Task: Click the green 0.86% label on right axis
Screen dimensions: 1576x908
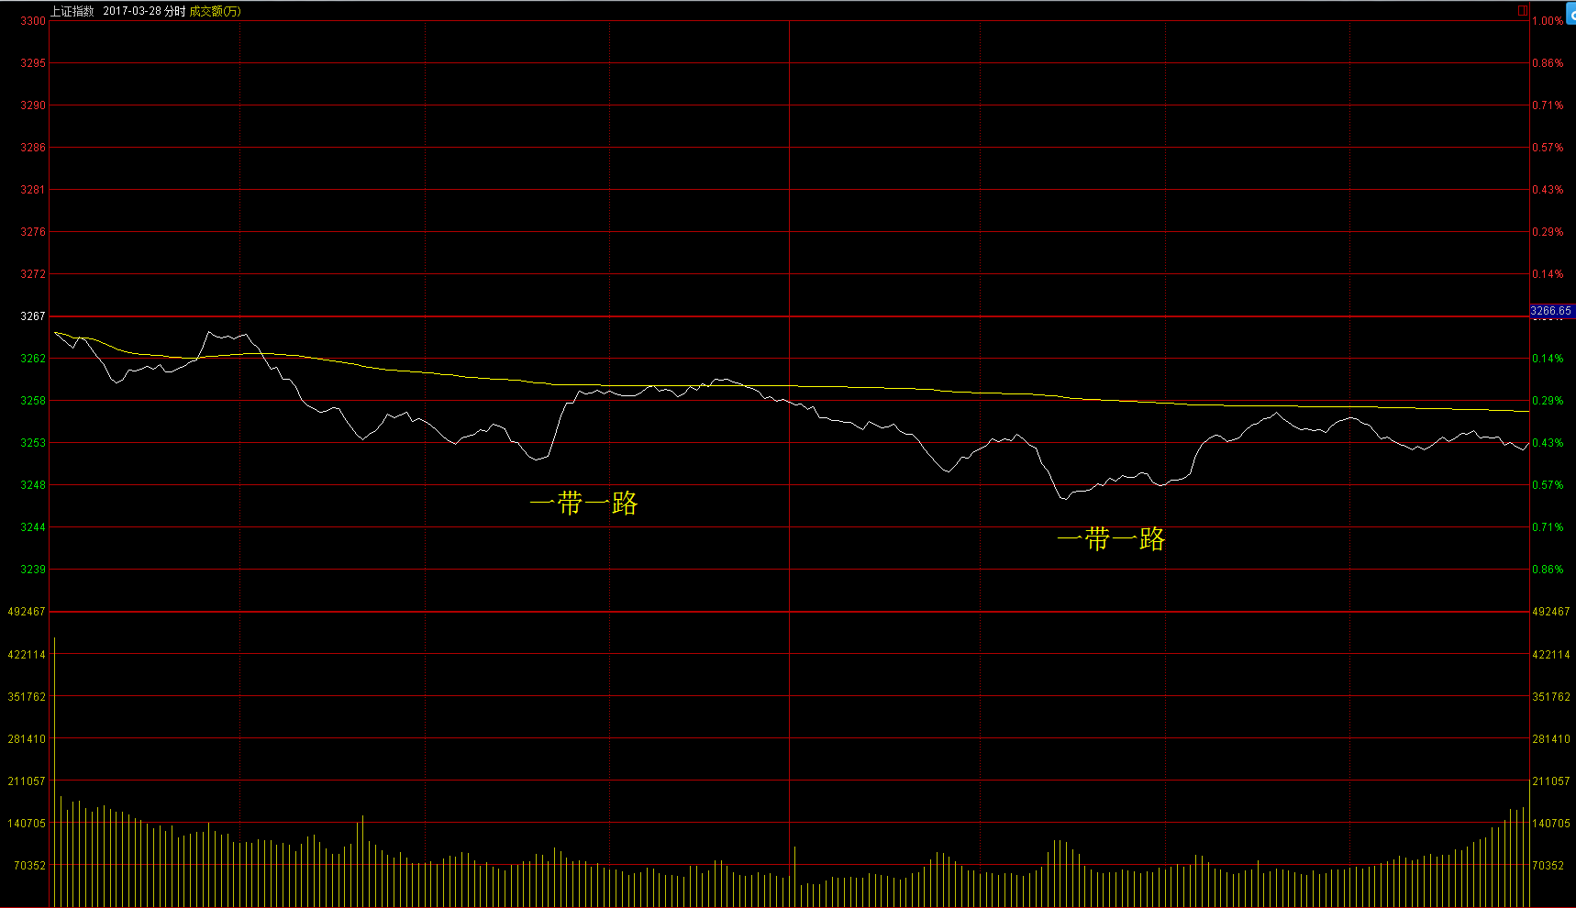Action: 1548,570
